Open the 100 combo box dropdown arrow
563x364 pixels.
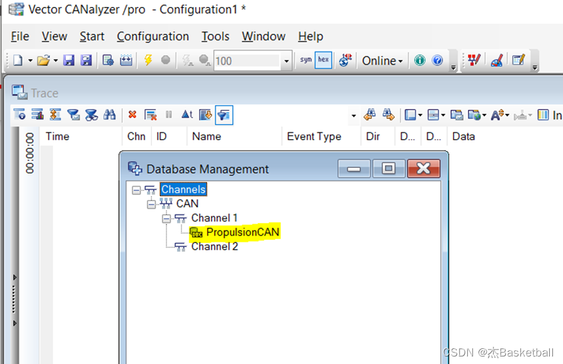point(286,61)
